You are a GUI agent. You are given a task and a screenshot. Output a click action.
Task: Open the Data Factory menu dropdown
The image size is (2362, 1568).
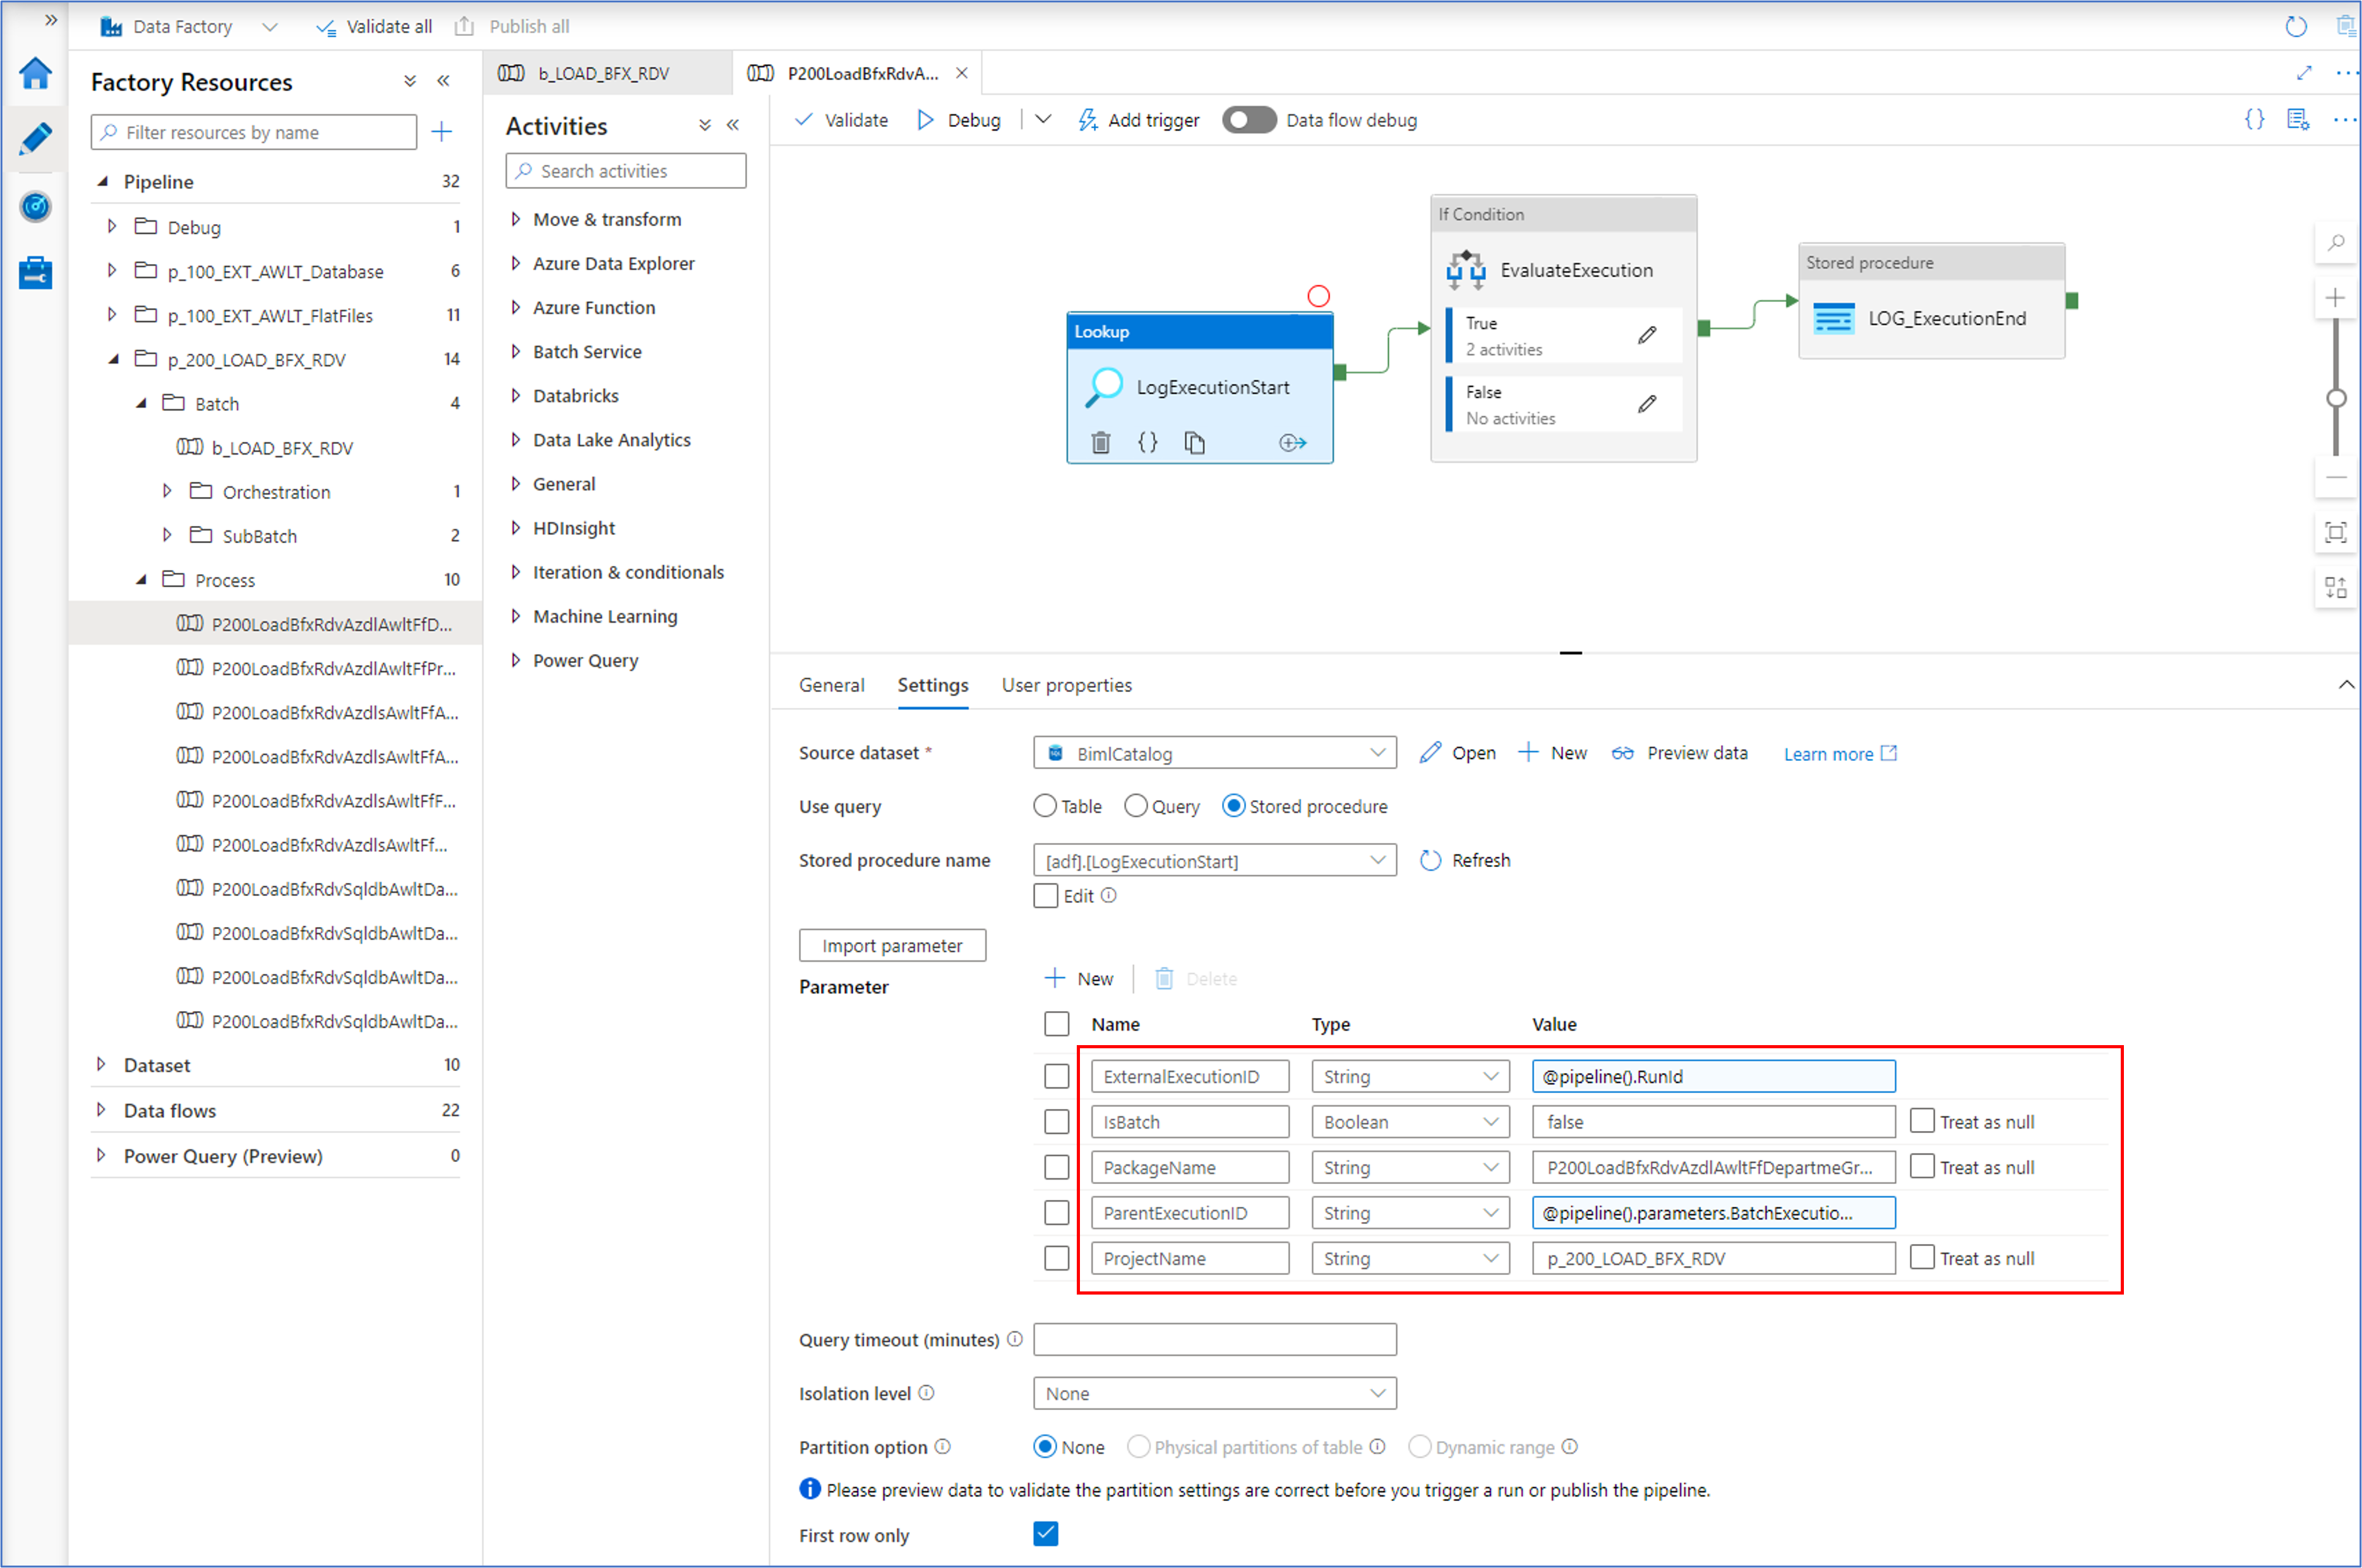(x=270, y=27)
